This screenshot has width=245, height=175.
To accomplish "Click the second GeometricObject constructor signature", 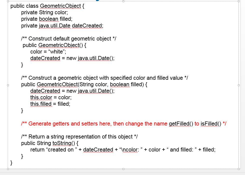I will click(x=84, y=84).
